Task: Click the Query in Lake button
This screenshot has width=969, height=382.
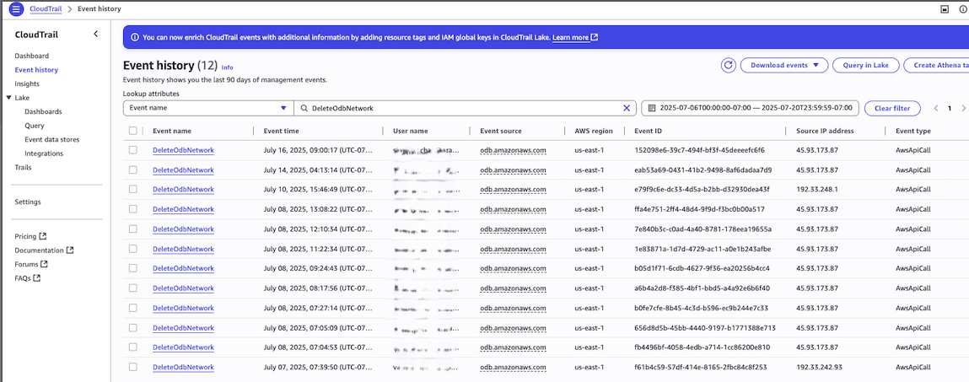Action: tap(866, 66)
